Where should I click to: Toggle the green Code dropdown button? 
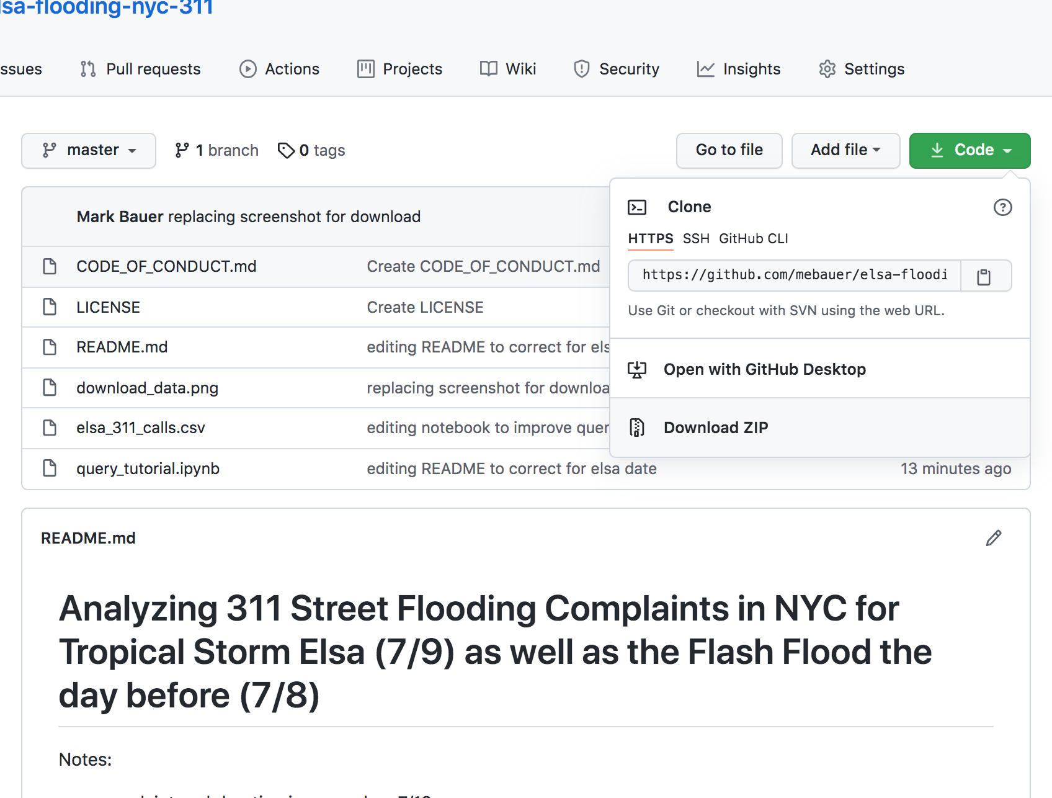point(970,150)
